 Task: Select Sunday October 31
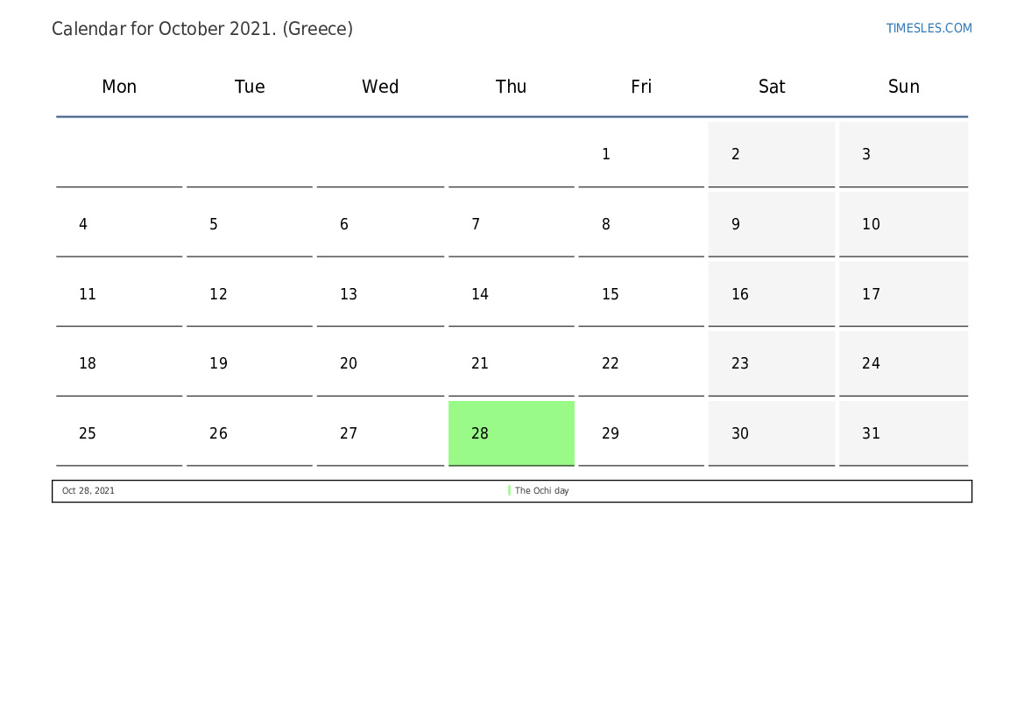point(904,433)
